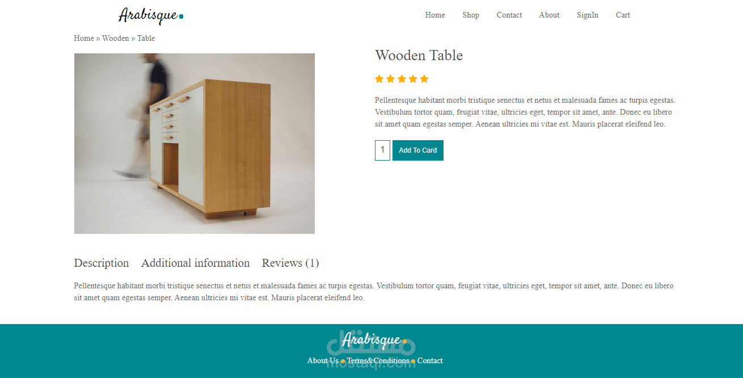Screen dimensions: 743x378
Task: Click the wooden table product image
Action: [x=195, y=144]
